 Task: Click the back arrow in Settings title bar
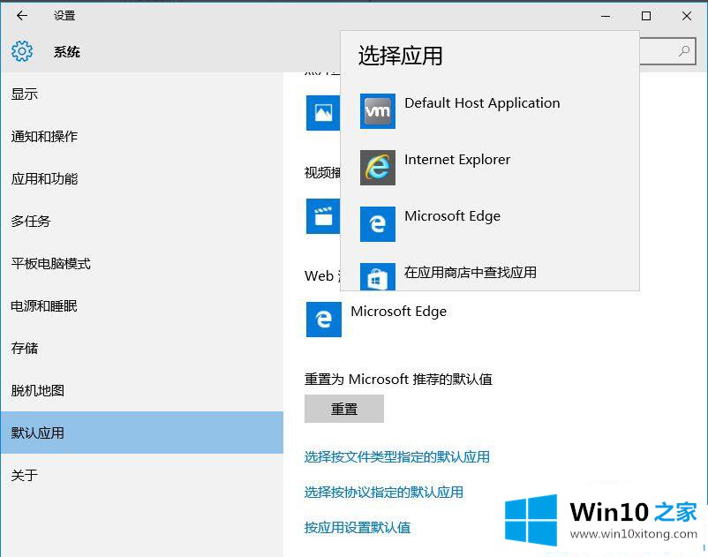(x=22, y=16)
